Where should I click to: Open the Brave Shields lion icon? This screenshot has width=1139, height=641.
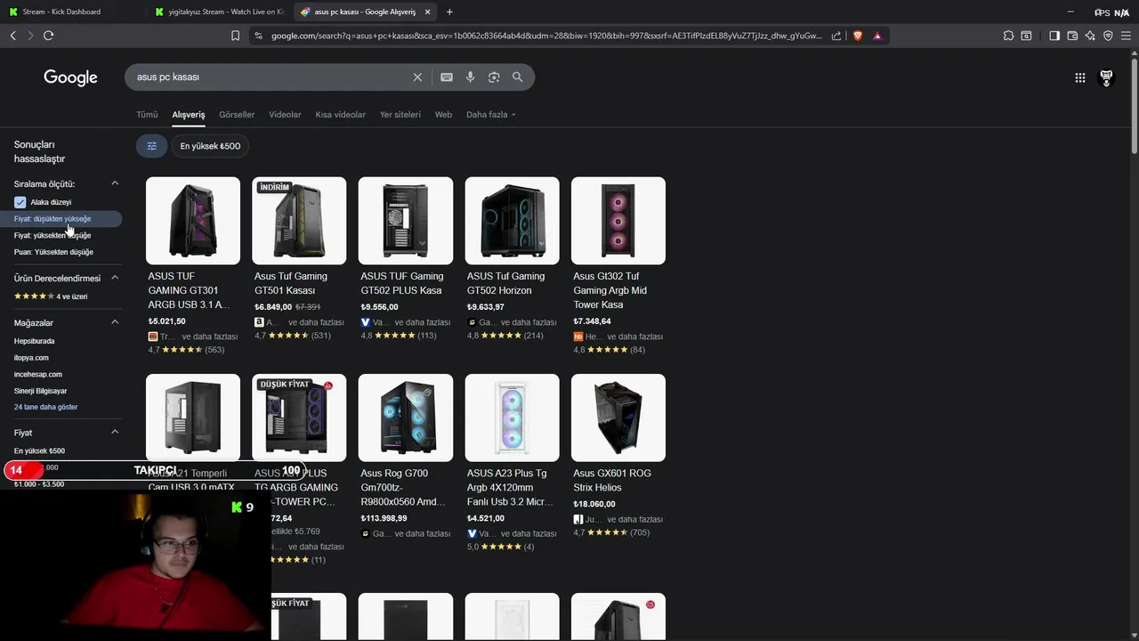pos(858,36)
